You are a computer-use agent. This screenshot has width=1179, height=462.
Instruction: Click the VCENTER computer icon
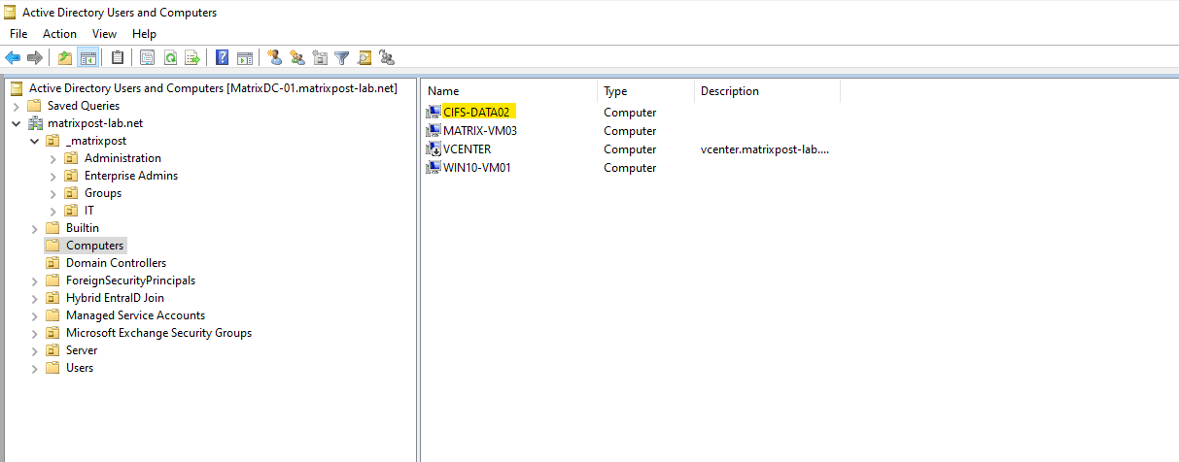tap(433, 149)
